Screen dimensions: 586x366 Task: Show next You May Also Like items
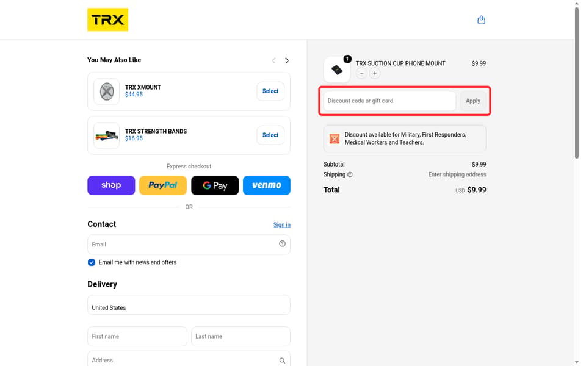pyautogui.click(x=287, y=60)
